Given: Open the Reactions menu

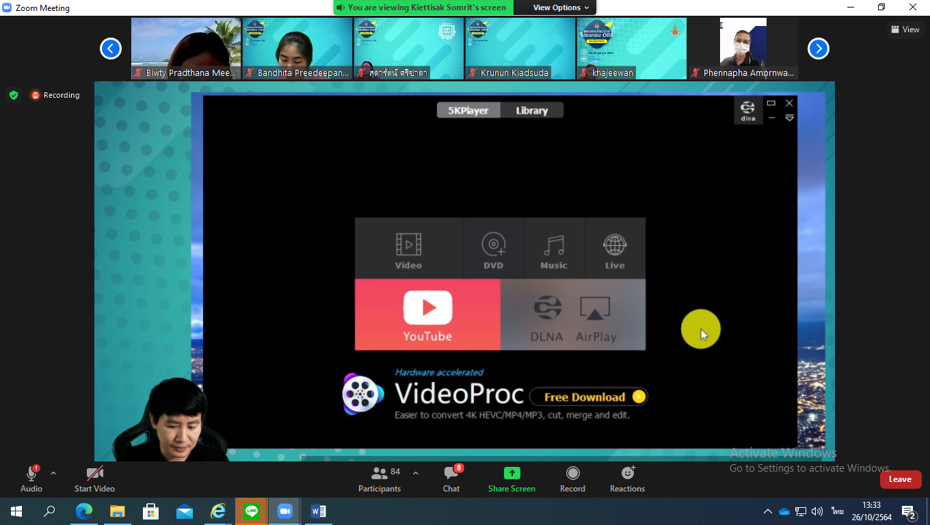Looking at the screenshot, I should pyautogui.click(x=627, y=479).
